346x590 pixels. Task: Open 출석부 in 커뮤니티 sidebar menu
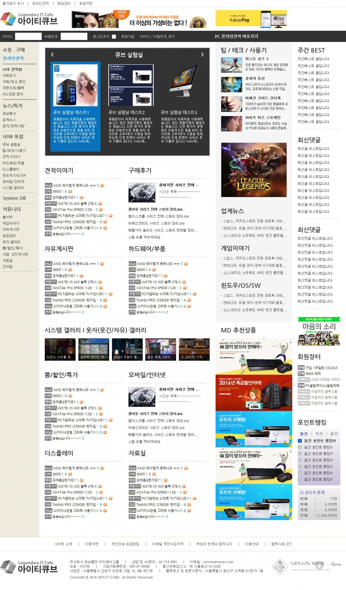7,217
